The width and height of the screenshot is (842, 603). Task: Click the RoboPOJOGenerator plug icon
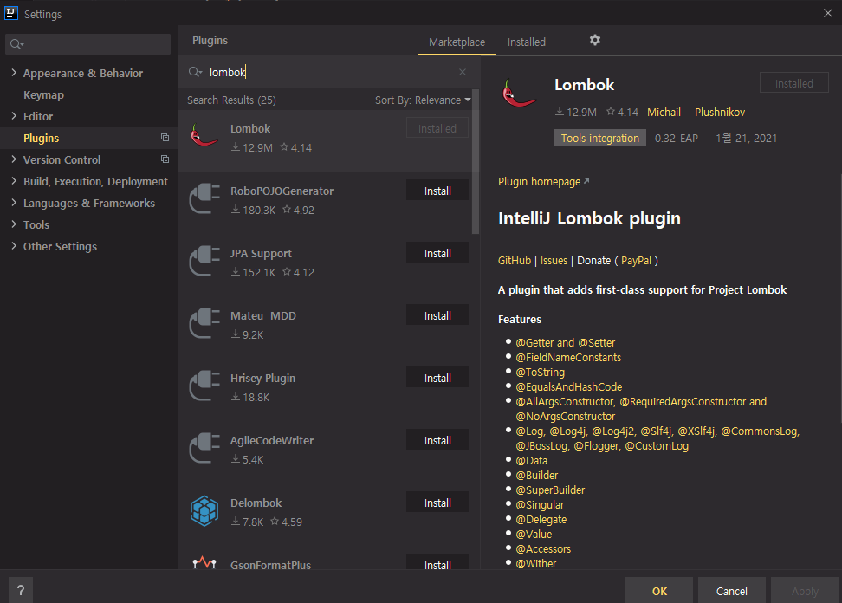coord(204,198)
